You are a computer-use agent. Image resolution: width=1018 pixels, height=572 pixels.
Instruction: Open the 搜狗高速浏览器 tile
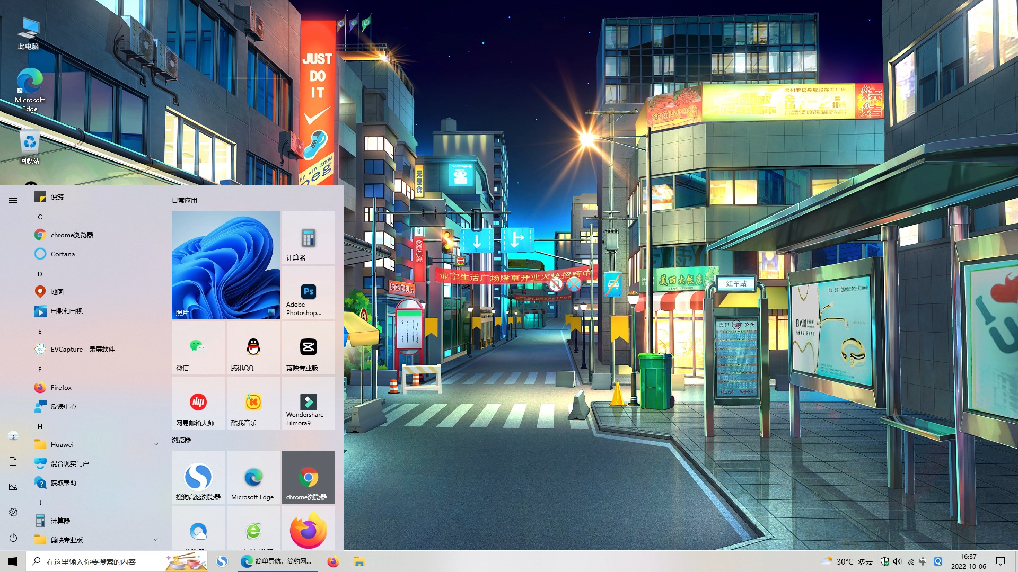(x=198, y=477)
